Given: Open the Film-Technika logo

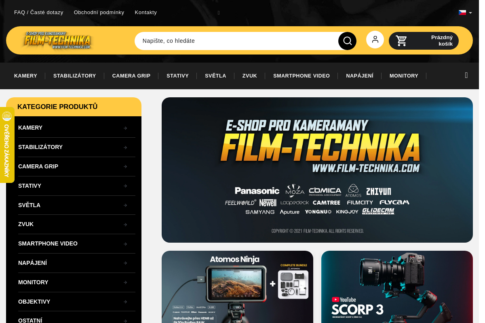Looking at the screenshot, I should (57, 40).
